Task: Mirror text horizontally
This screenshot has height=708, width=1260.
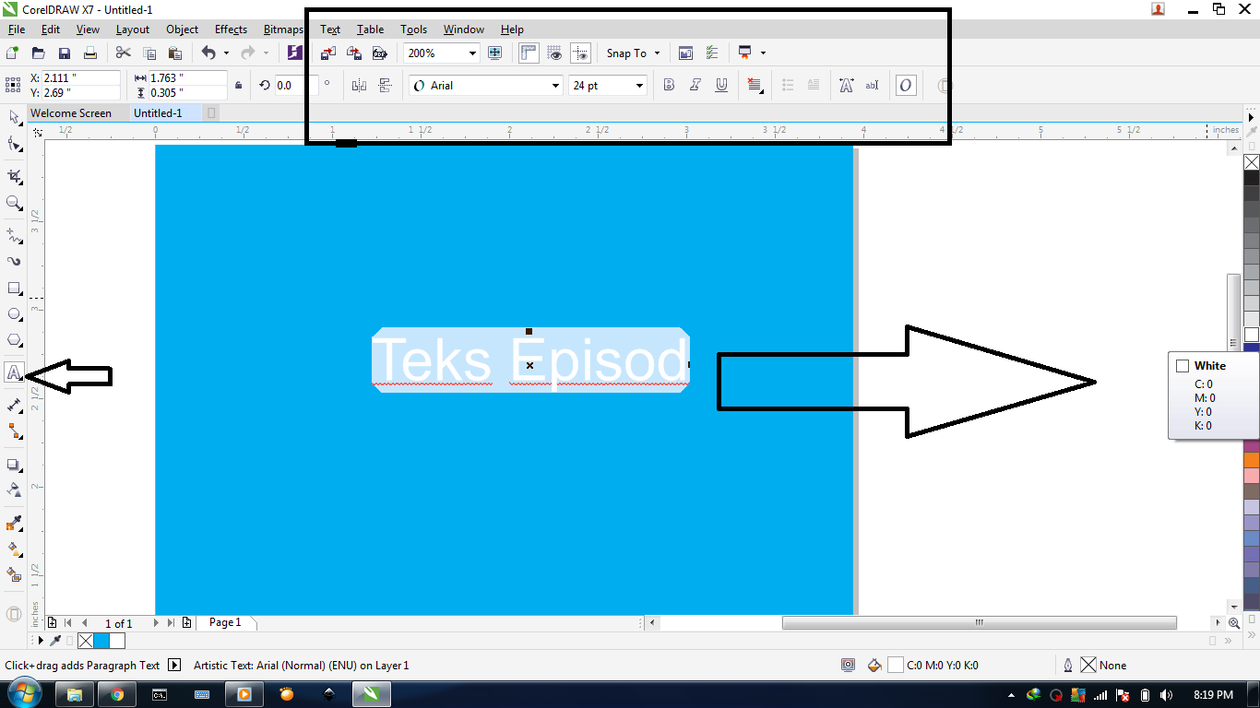Action: point(360,86)
